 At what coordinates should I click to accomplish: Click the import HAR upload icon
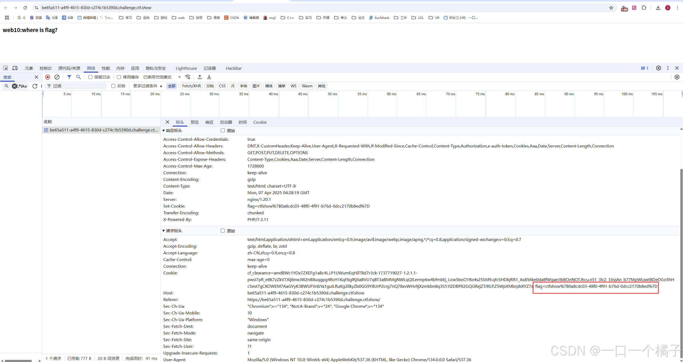[200, 77]
